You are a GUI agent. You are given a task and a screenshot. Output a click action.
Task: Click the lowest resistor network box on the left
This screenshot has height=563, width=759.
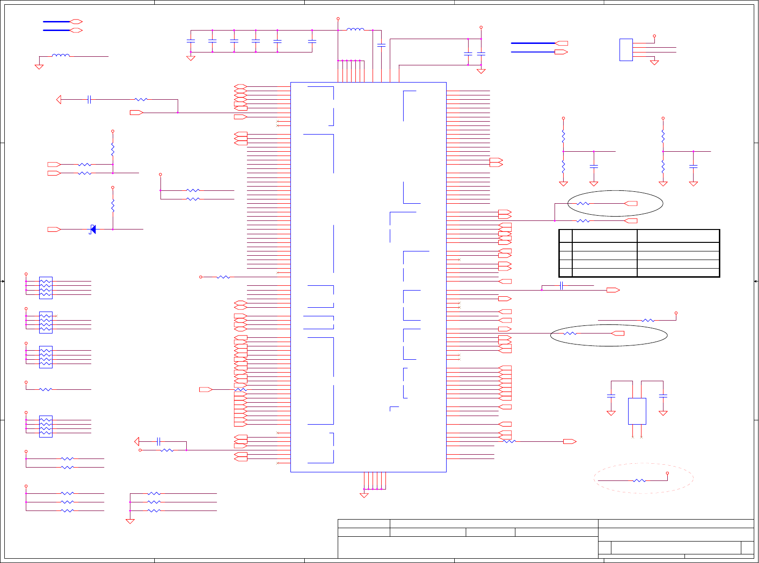pyautogui.click(x=46, y=427)
